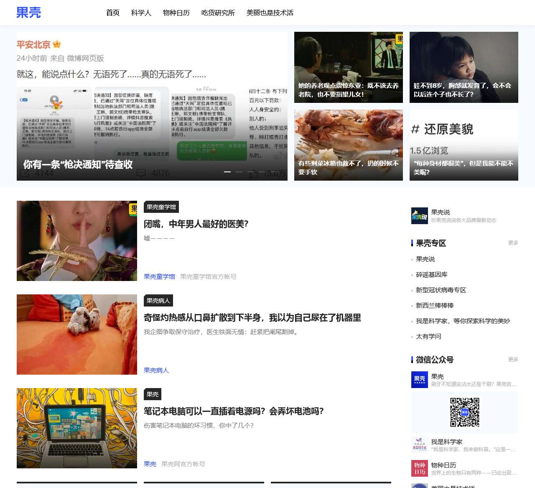535x488 pixels.
Task: Visit author link 果壳童学馆 below the article
Action: coord(159,276)
